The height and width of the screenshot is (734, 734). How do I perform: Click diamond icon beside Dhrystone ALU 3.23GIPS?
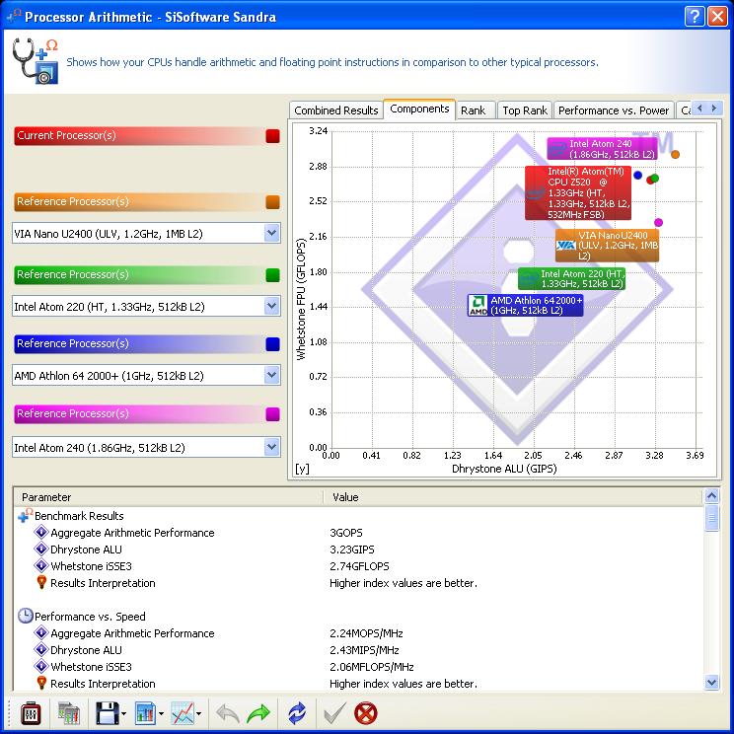click(x=41, y=550)
